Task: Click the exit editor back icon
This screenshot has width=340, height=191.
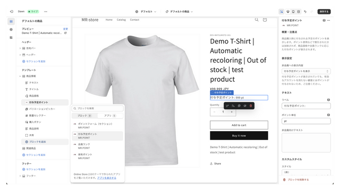Action: tap(12, 12)
